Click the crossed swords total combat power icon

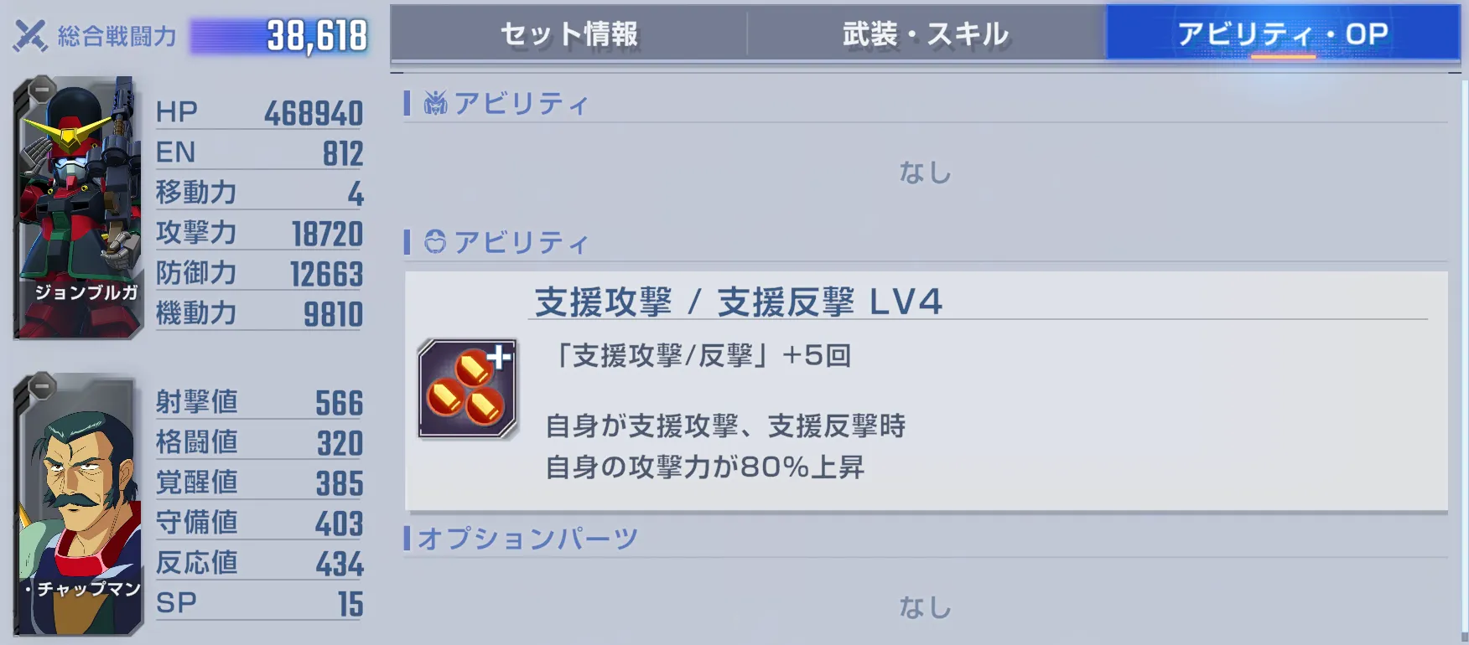tap(30, 35)
